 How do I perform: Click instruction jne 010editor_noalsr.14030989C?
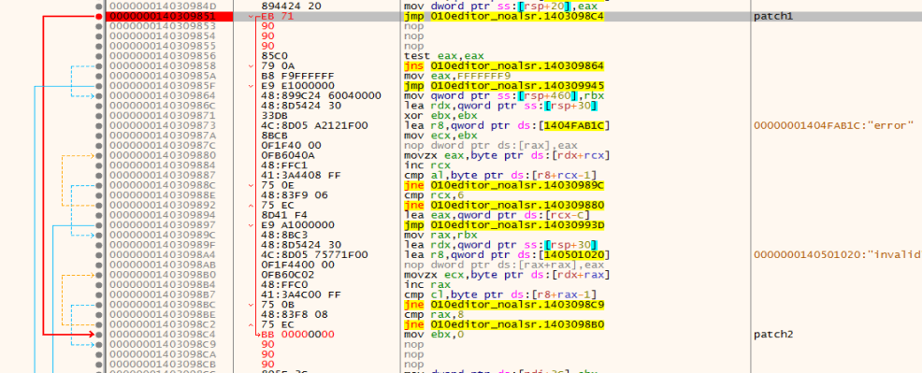point(504,185)
